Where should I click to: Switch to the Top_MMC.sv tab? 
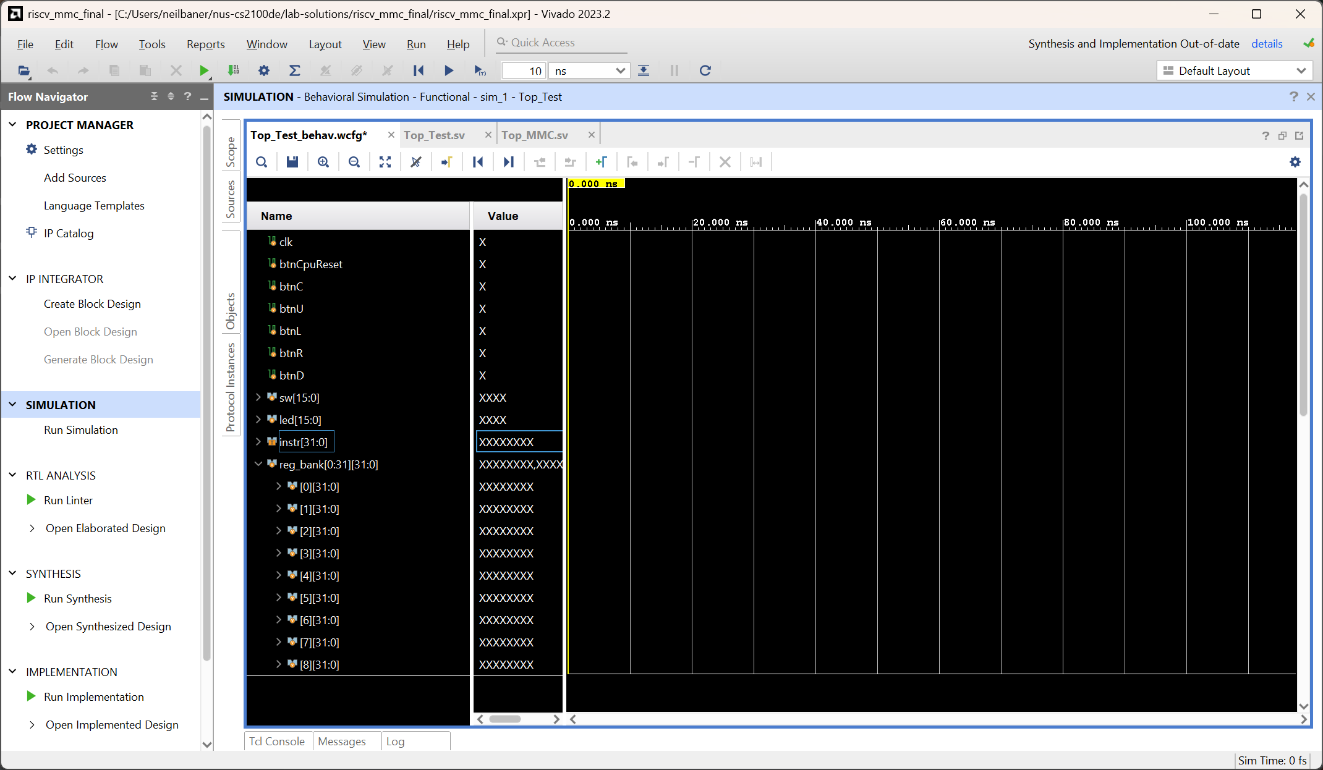click(535, 135)
